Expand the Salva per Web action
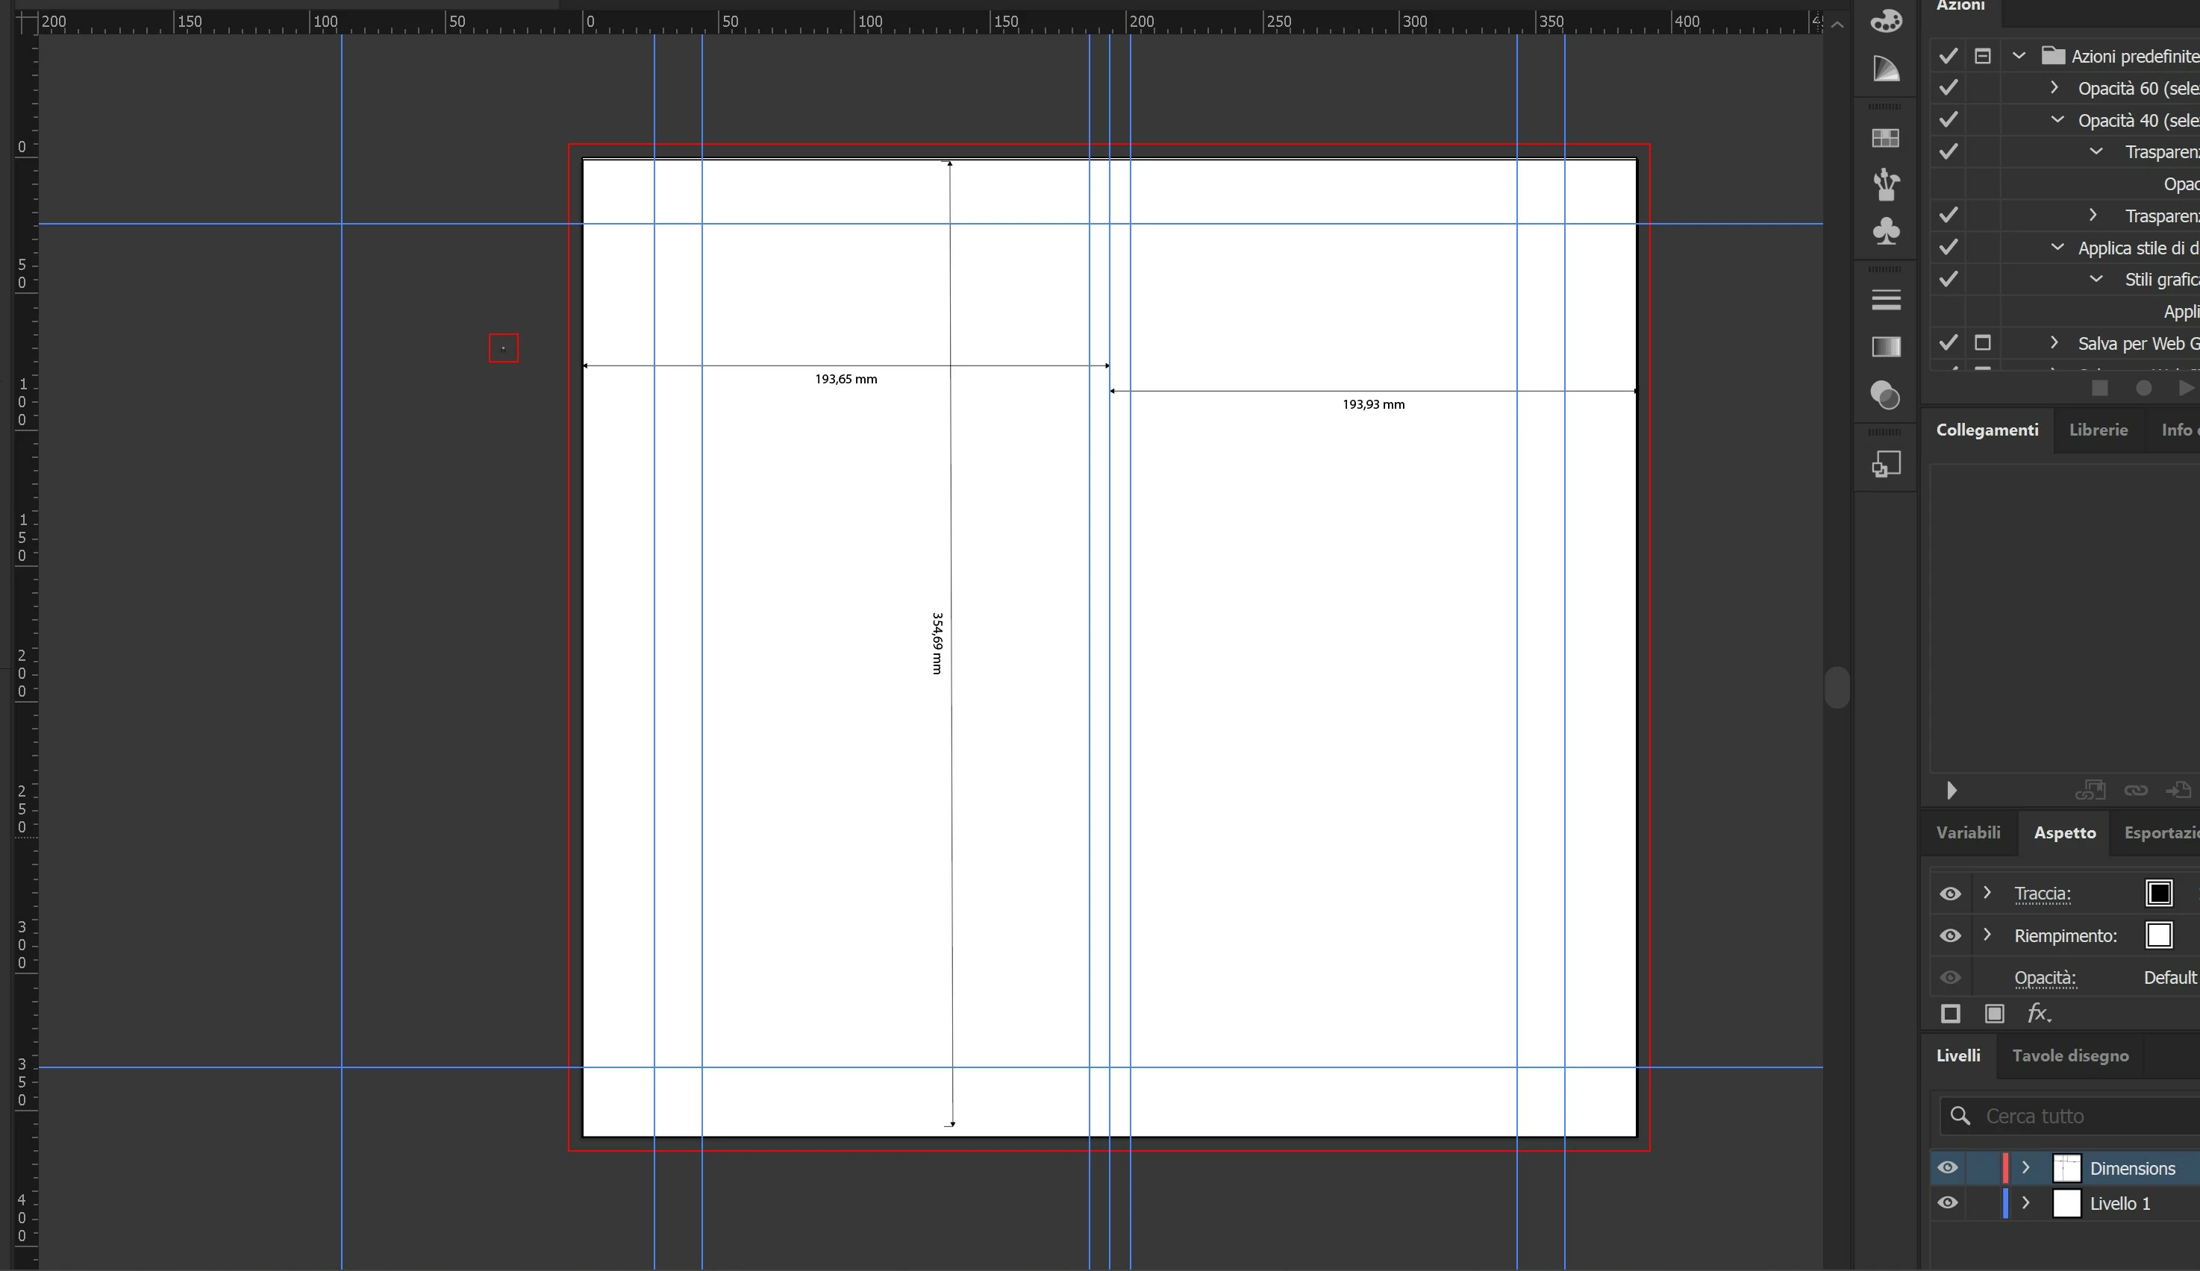The image size is (2200, 1271). [2054, 343]
